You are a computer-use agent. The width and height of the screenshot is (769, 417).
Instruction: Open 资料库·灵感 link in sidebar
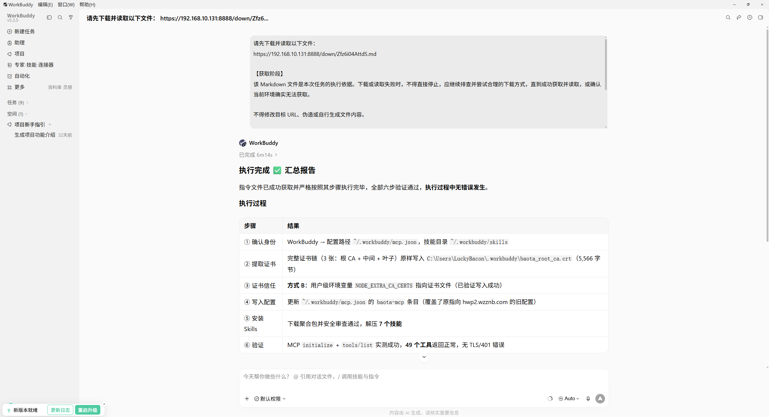60,87
